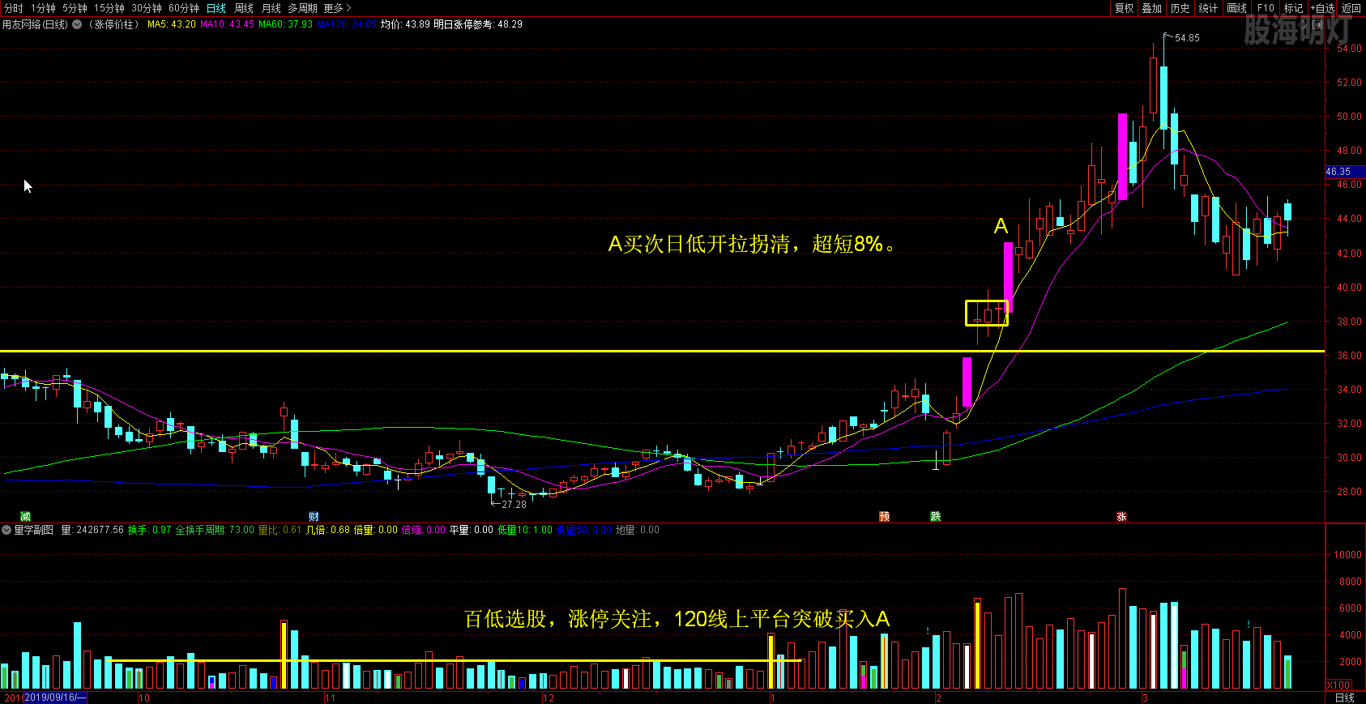This screenshot has width=1366, height=704.
Task: Open F10 company information
Action: 1266,8
